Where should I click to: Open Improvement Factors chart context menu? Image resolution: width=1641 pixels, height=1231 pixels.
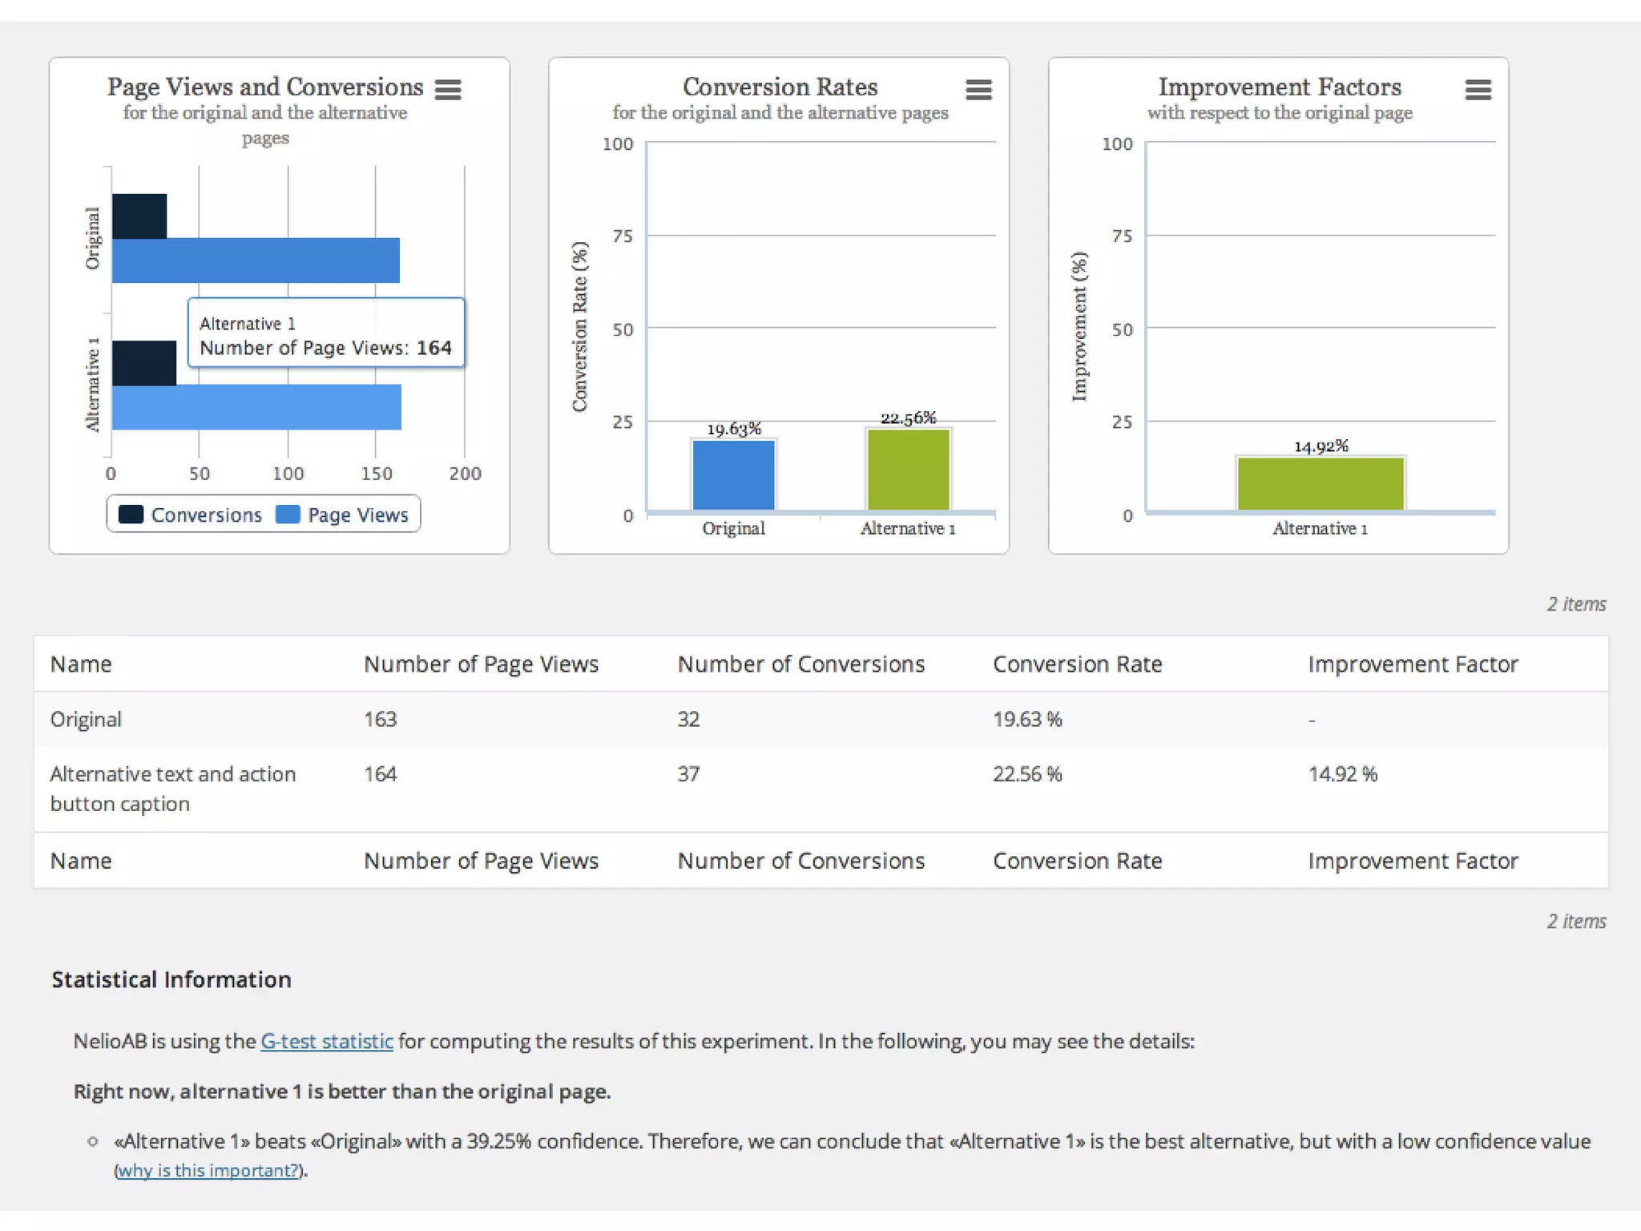click(1478, 89)
